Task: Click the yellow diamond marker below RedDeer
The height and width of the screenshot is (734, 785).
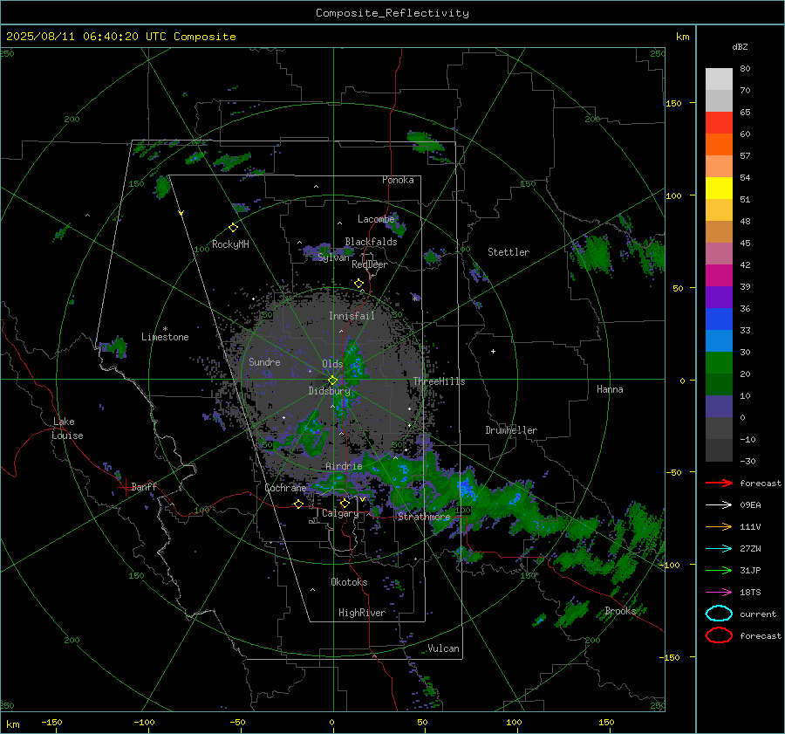Action: point(358,284)
